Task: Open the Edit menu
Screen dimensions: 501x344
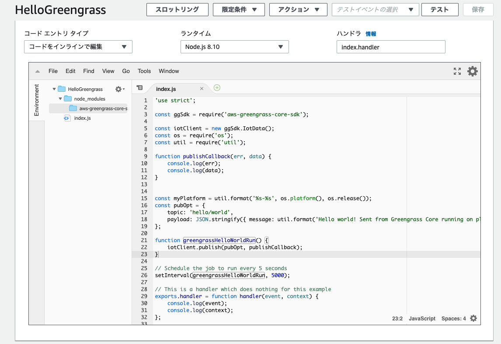Action: 70,71
